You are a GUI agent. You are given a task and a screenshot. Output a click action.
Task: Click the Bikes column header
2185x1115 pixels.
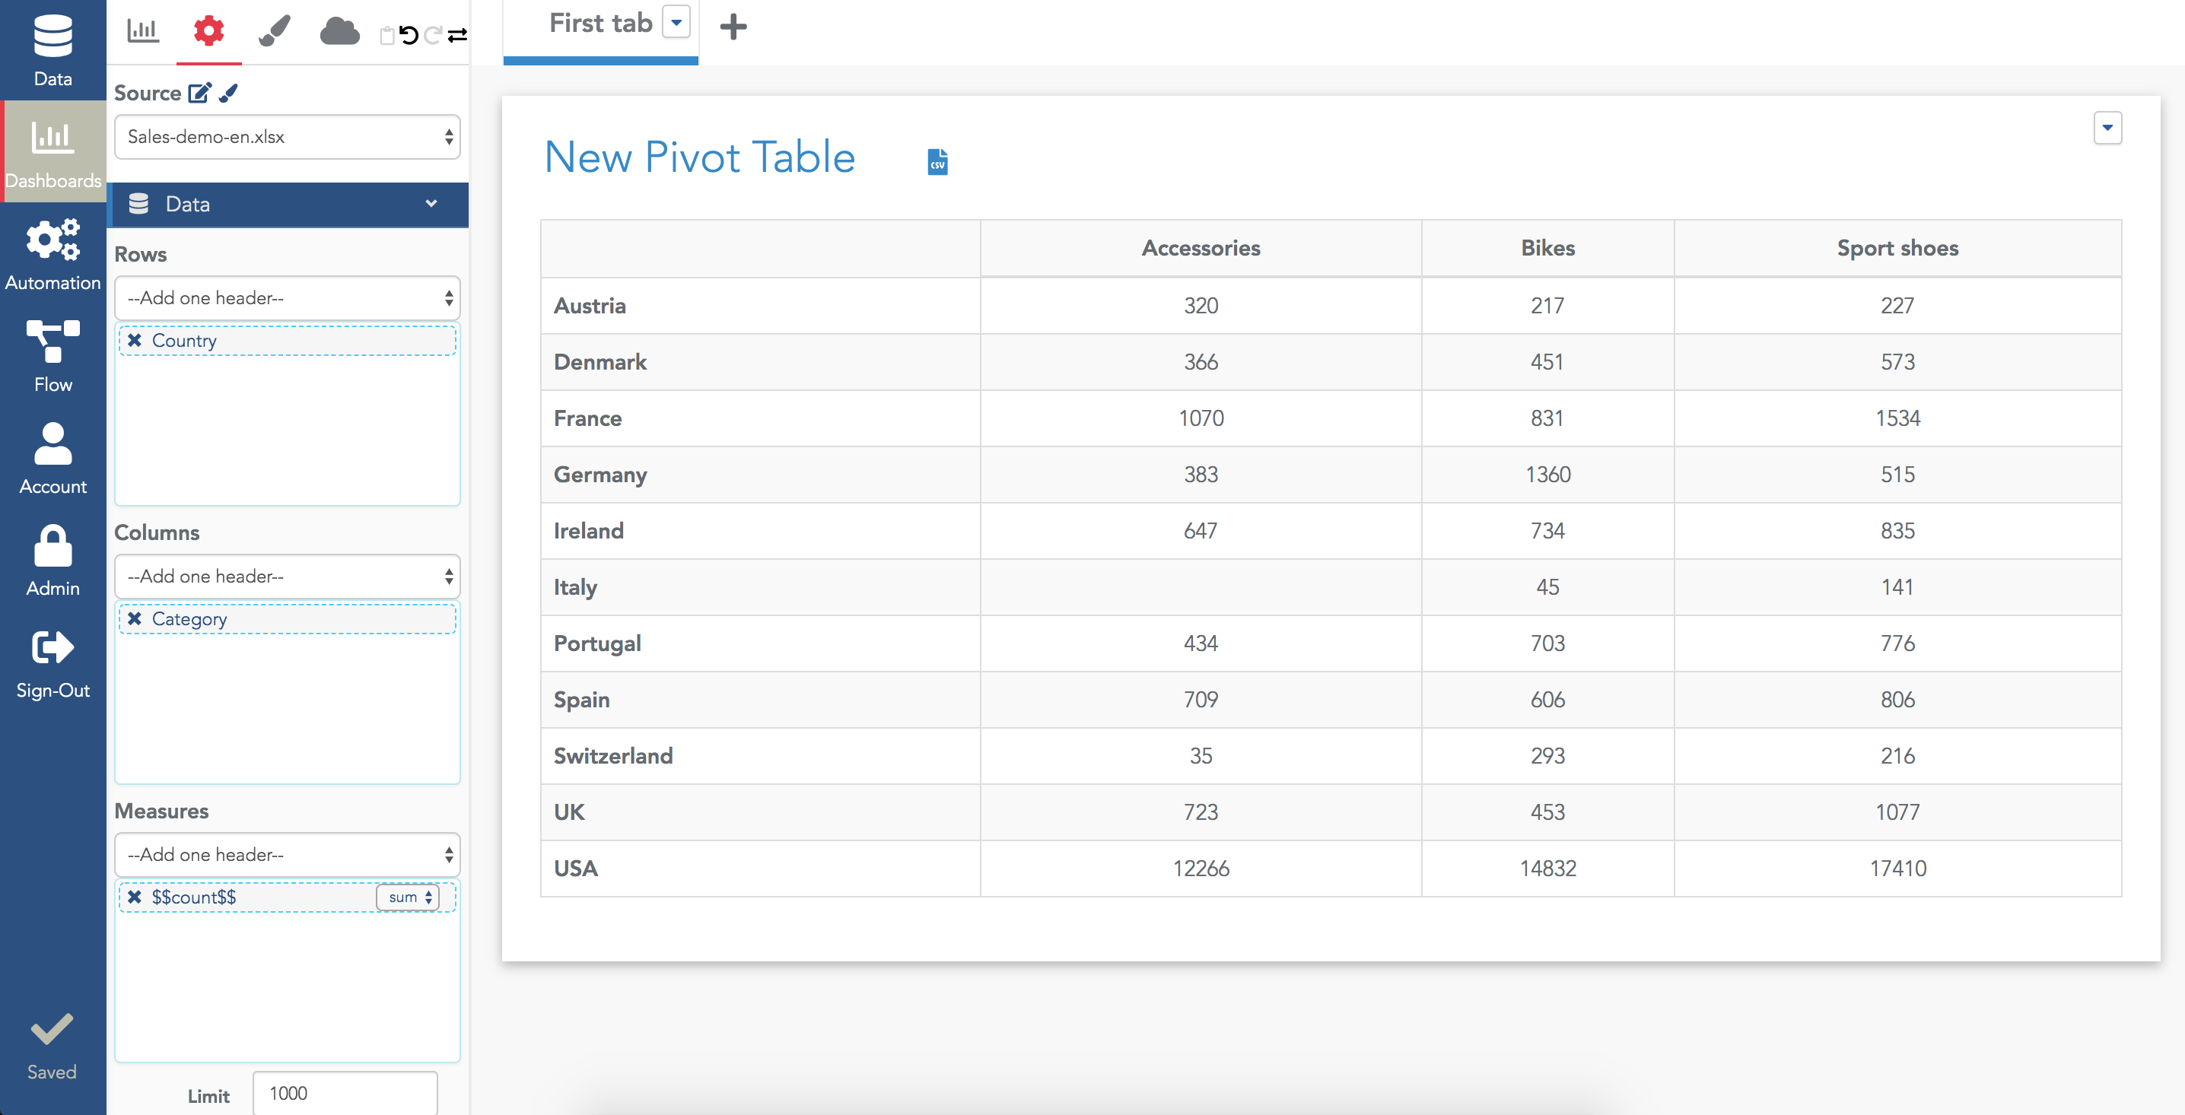point(1548,248)
